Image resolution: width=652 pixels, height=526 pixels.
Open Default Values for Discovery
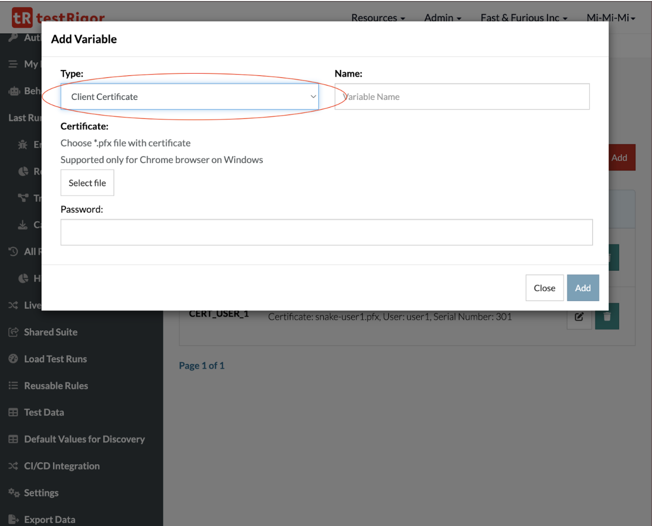pyautogui.click(x=84, y=439)
